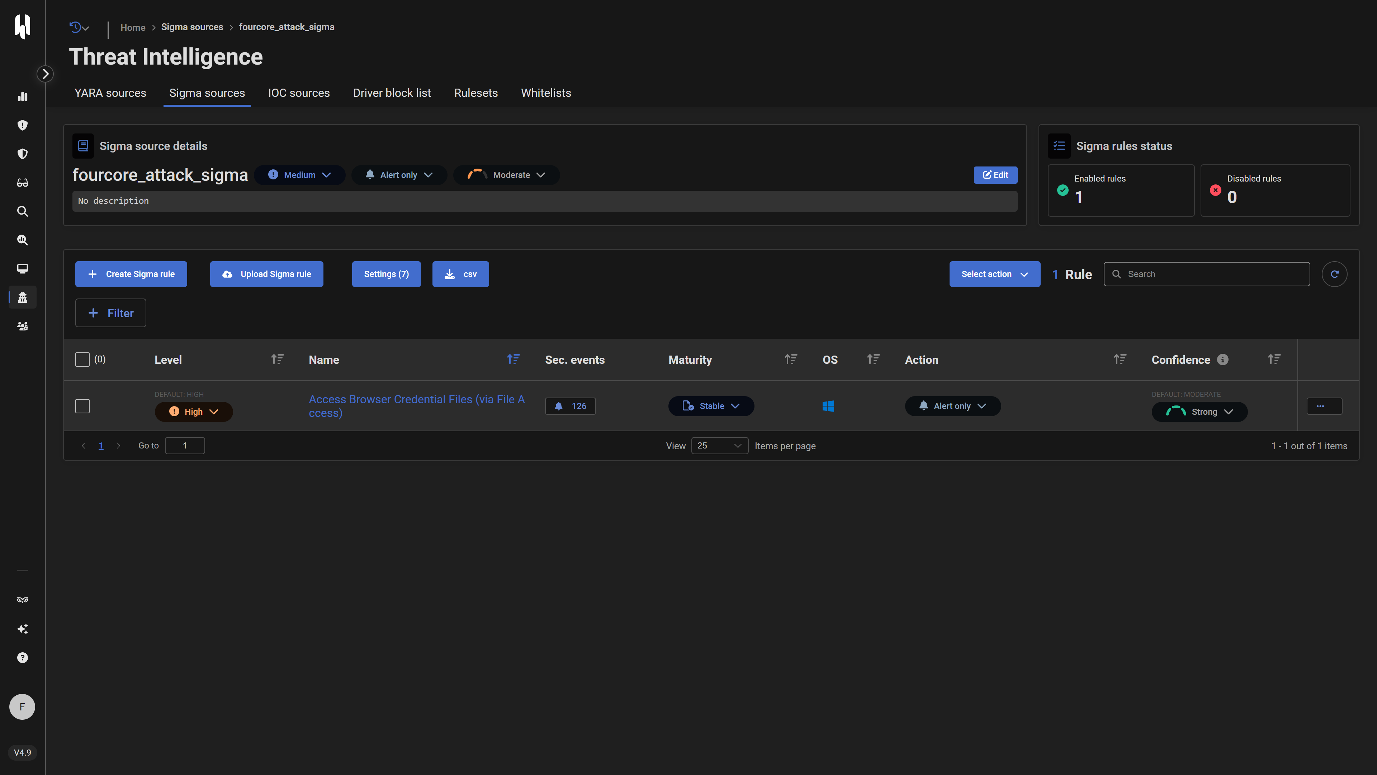Open the source Medium level dropdown
This screenshot has height=775, width=1377.
[299, 175]
